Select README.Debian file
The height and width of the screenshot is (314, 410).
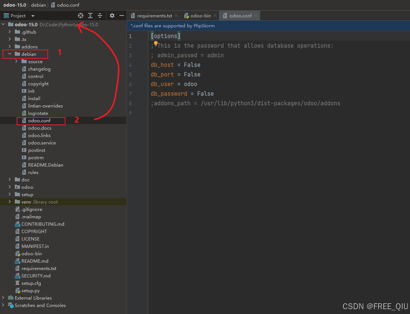point(46,165)
